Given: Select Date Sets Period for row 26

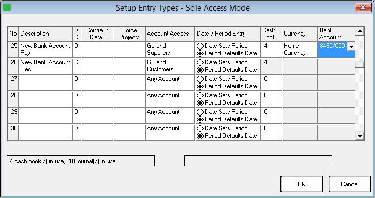Looking at the screenshot, I should (200, 62).
